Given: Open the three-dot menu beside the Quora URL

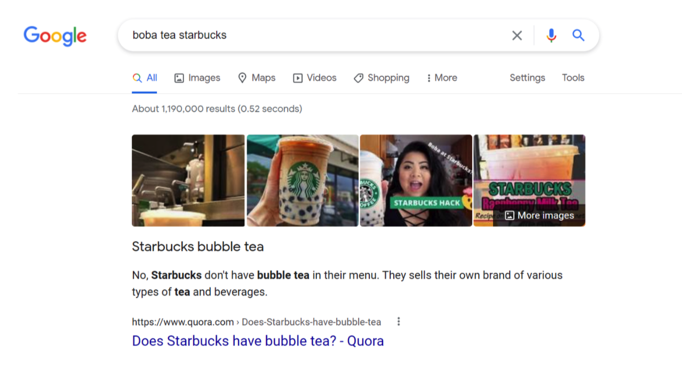Looking at the screenshot, I should 398,322.
